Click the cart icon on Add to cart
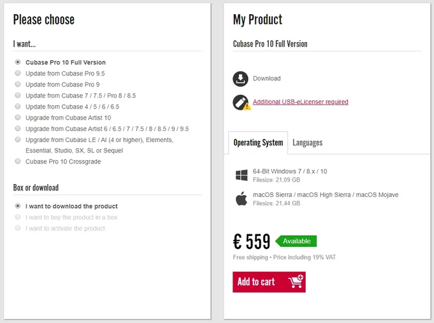Image resolution: width=434 pixels, height=323 pixels. pyautogui.click(x=297, y=282)
